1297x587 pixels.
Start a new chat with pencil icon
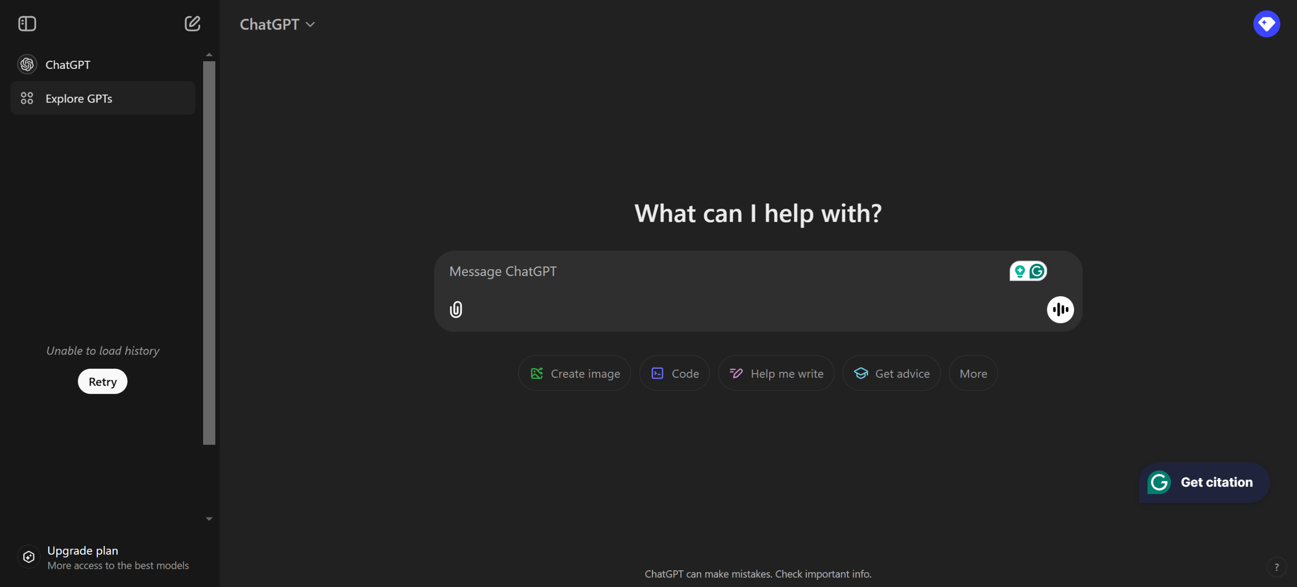[192, 24]
